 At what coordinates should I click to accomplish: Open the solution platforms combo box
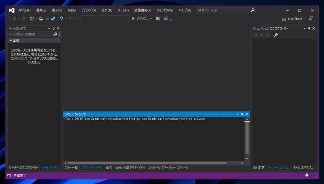(114, 18)
